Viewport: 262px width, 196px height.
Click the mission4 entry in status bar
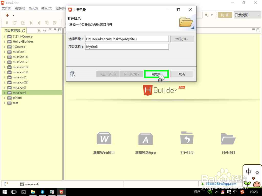(x=29, y=184)
